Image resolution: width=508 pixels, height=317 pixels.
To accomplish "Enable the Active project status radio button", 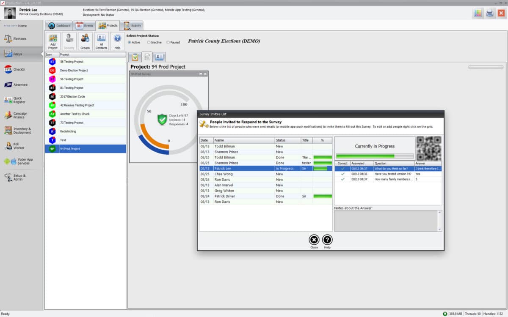I will pyautogui.click(x=130, y=42).
